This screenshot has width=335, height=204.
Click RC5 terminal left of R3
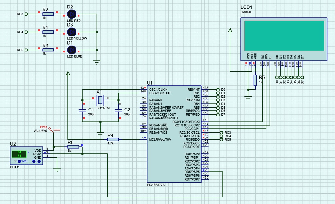point(26,50)
